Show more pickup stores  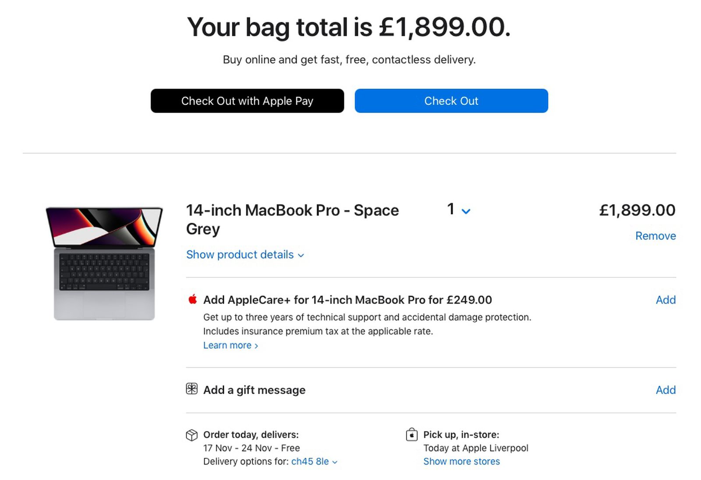(x=461, y=461)
